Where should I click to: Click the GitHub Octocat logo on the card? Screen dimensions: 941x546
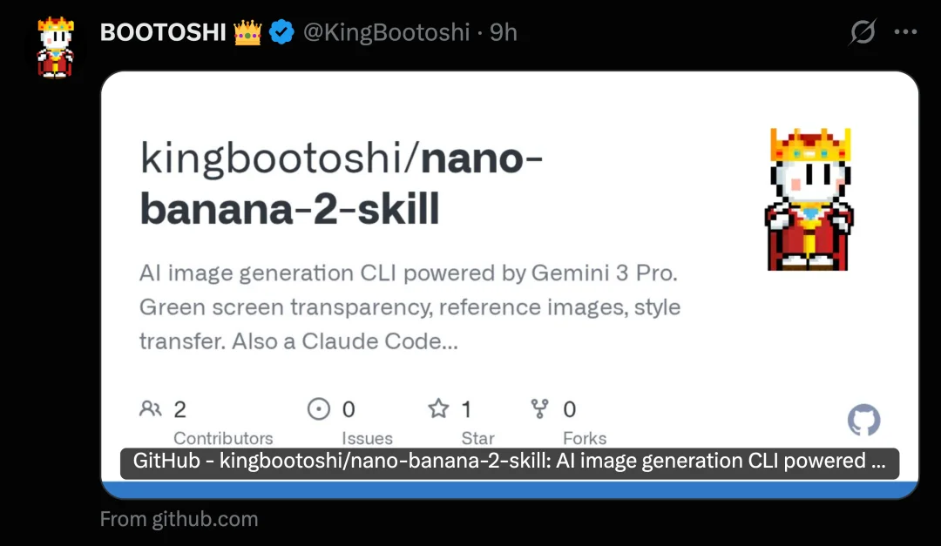click(863, 421)
